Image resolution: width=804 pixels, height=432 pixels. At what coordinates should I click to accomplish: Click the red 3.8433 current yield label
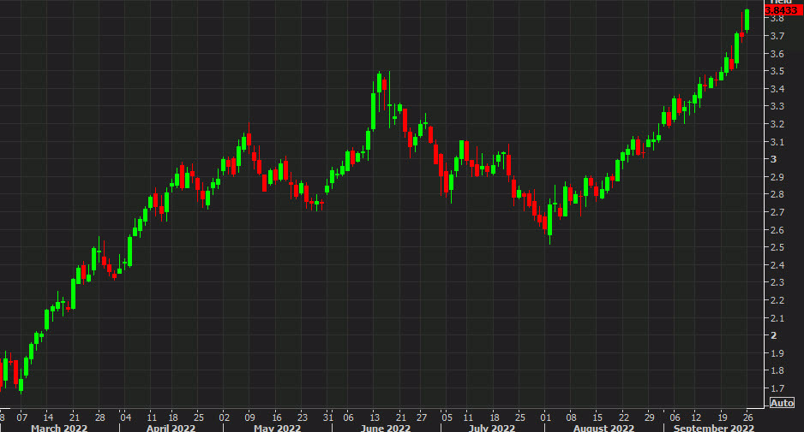(x=786, y=9)
